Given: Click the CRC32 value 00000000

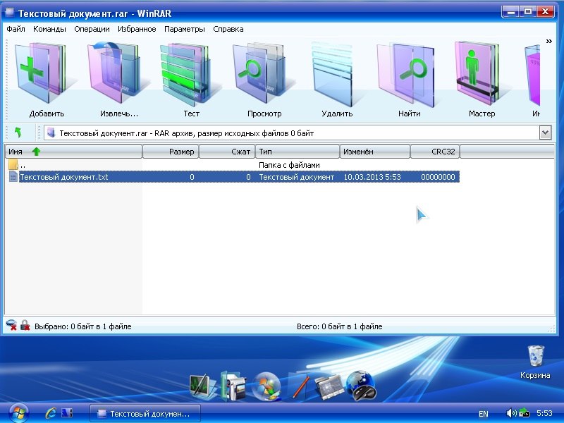Looking at the screenshot, I should point(438,177).
